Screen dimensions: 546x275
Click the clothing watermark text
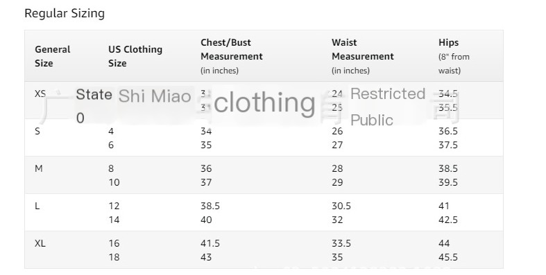(x=264, y=103)
